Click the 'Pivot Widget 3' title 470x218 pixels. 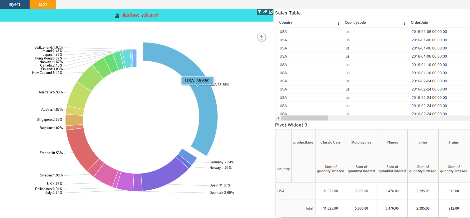click(x=291, y=125)
